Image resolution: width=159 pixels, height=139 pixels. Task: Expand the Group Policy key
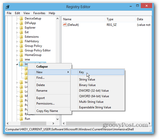tap(17, 46)
